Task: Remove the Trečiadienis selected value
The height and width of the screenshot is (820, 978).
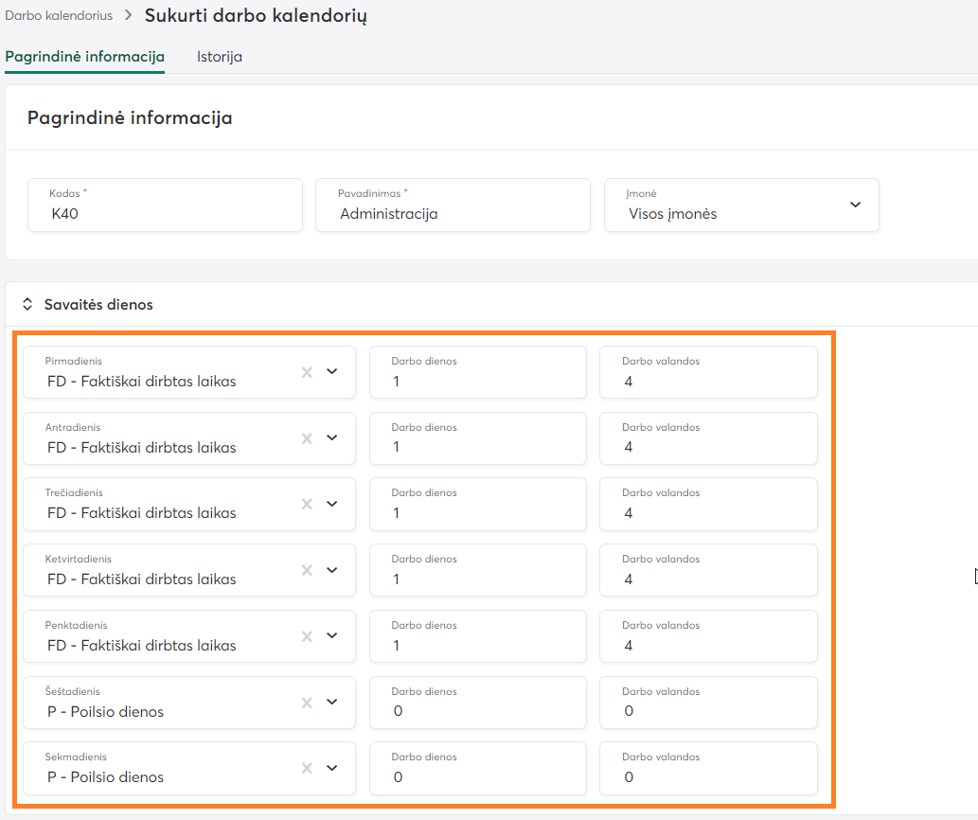Action: pos(307,504)
